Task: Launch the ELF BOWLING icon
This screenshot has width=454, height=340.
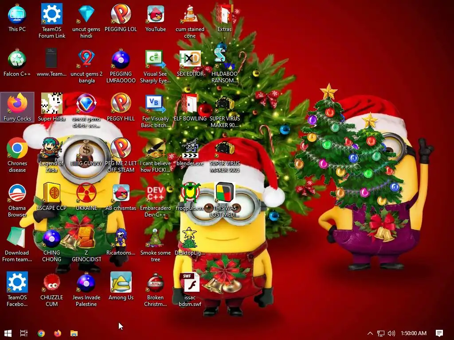Action: pos(190,107)
